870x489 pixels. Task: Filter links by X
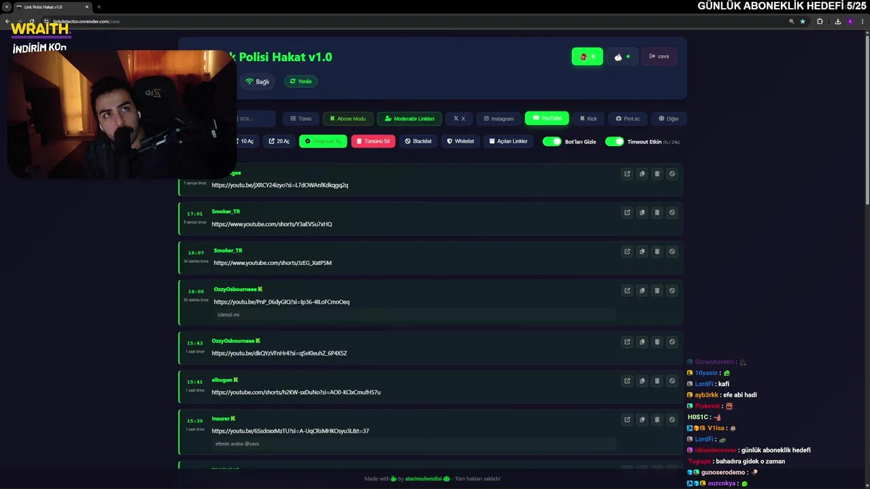coord(459,119)
